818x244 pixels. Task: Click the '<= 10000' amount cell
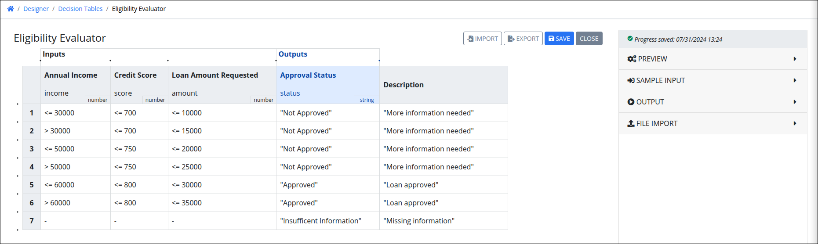[222, 113]
